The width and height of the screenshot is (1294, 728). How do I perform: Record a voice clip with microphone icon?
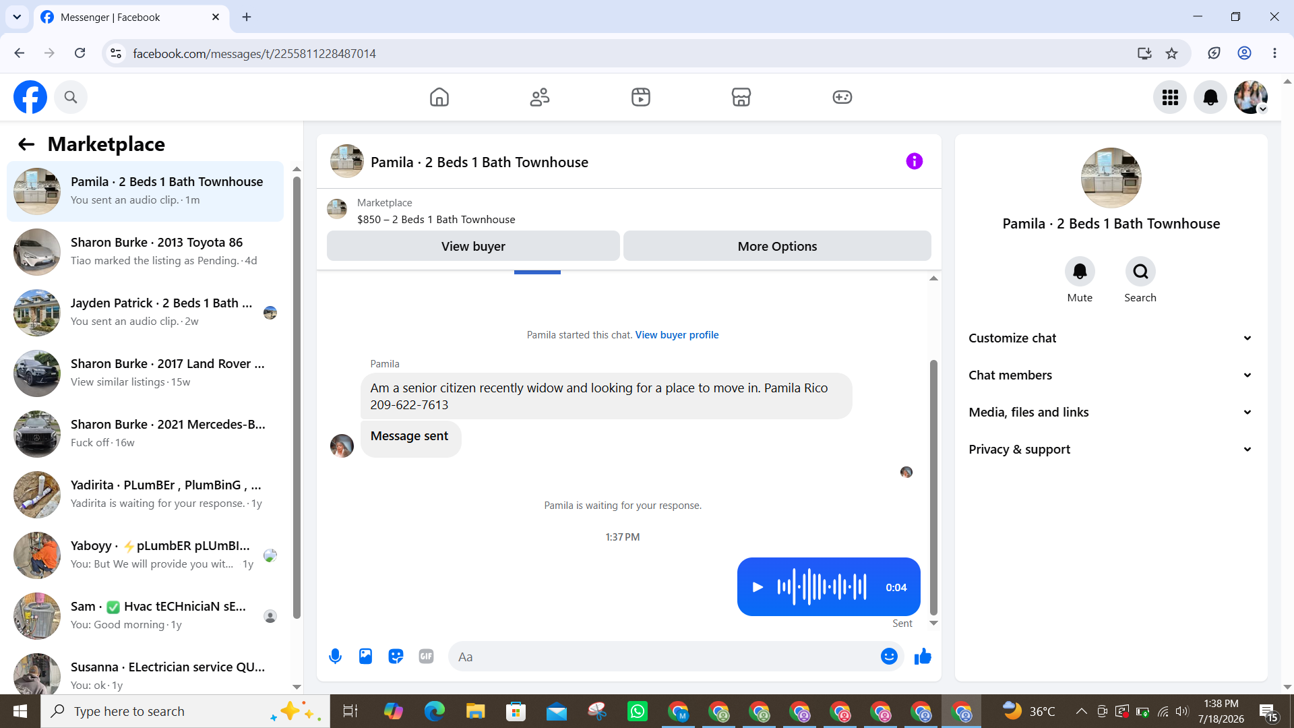335,657
